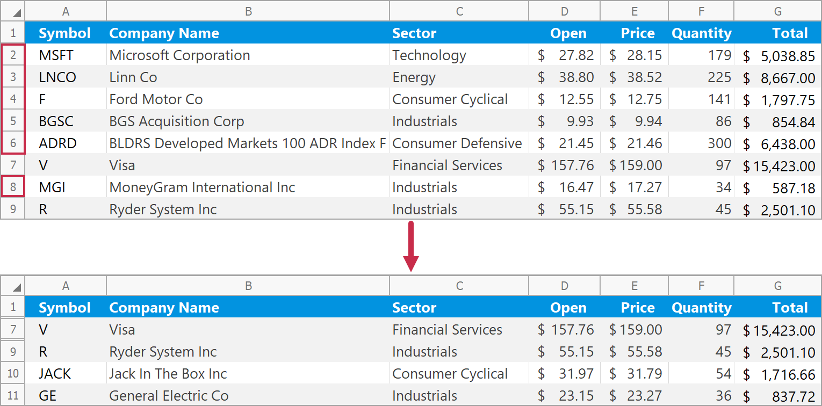
Task: Select row 11 header in bottom spreadsheet
Action: coord(13,396)
